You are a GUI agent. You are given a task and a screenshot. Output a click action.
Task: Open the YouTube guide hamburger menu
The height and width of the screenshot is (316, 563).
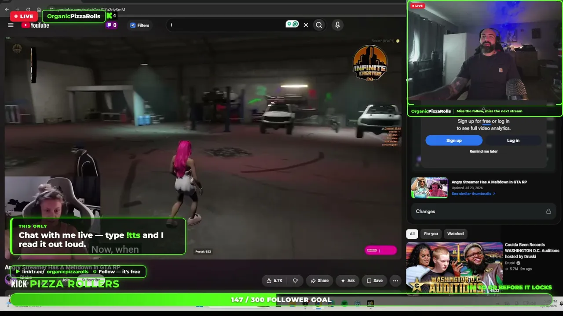(11, 25)
